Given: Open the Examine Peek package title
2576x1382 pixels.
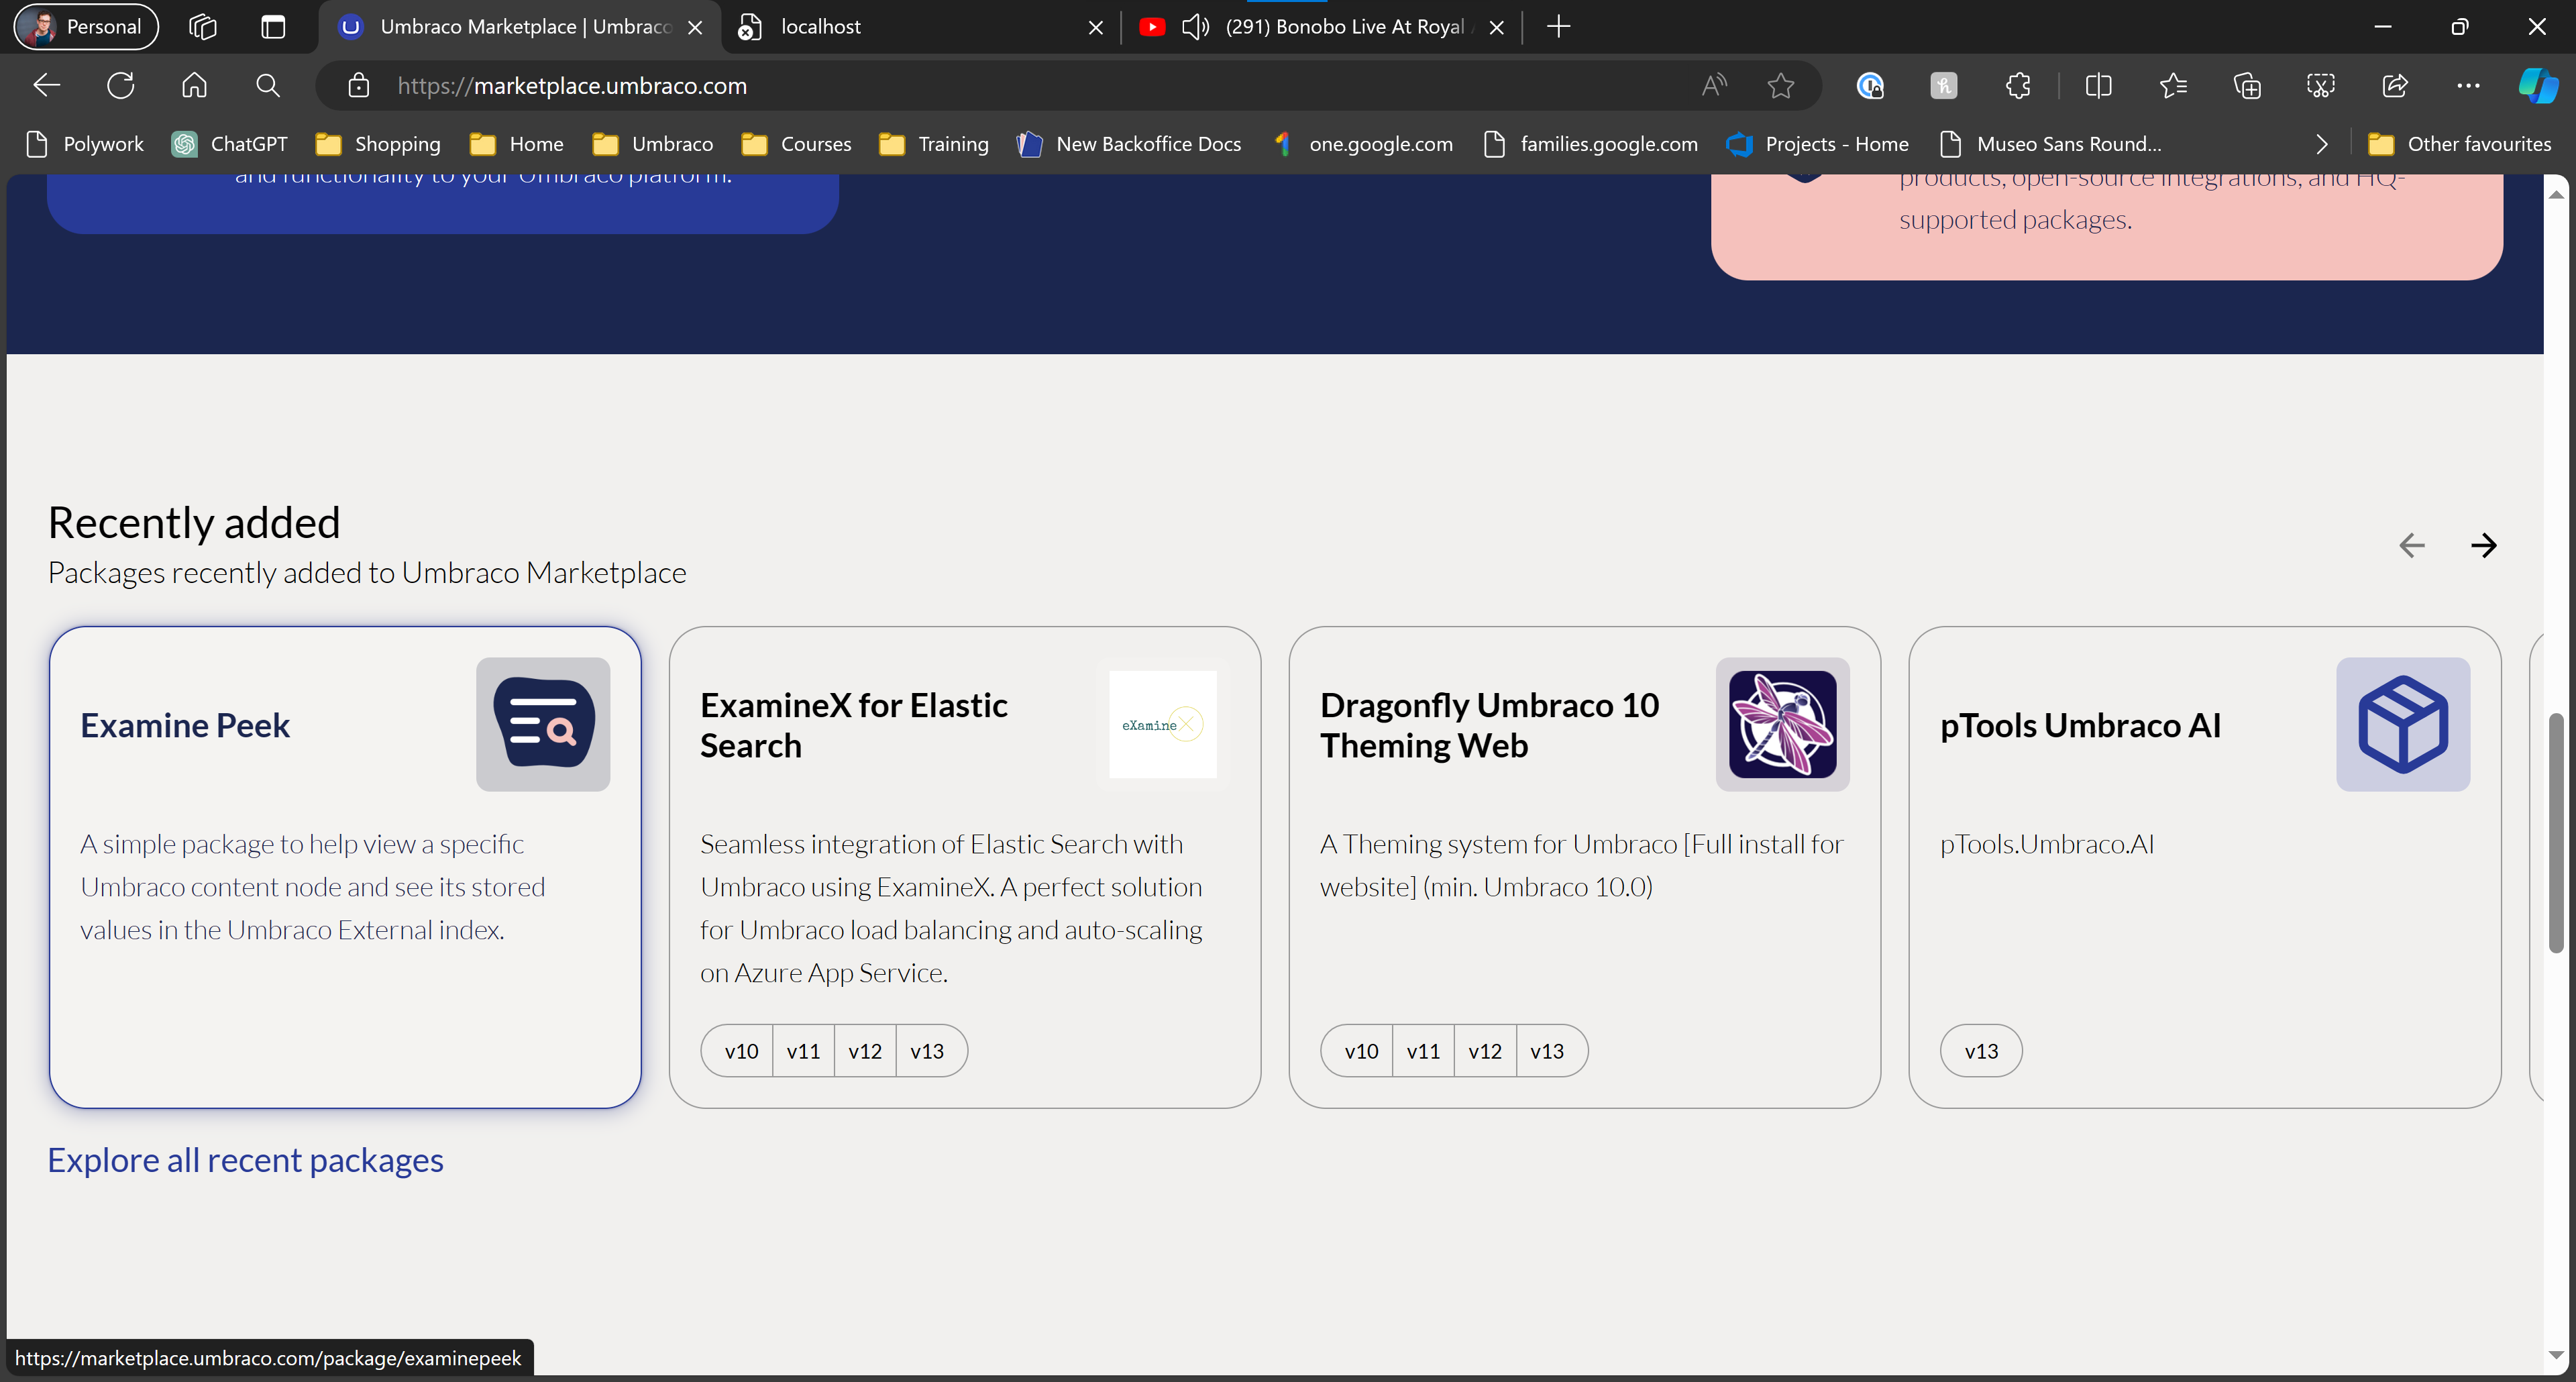Looking at the screenshot, I should click(185, 725).
